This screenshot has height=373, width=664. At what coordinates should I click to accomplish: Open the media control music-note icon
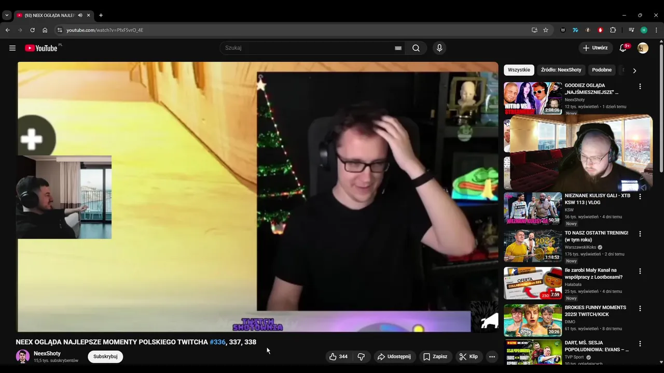631,30
